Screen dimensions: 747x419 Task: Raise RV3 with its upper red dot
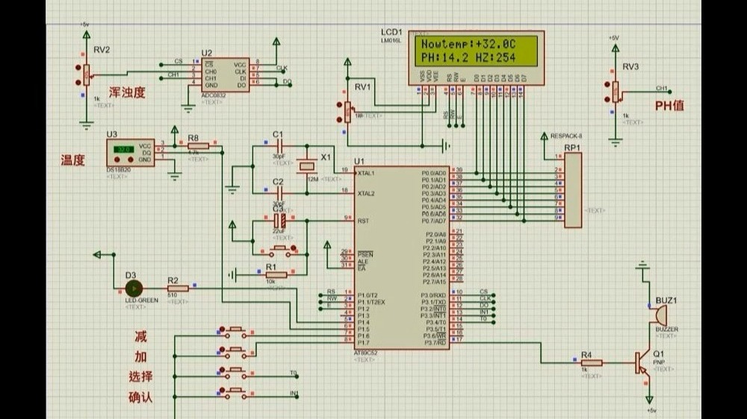(607, 85)
